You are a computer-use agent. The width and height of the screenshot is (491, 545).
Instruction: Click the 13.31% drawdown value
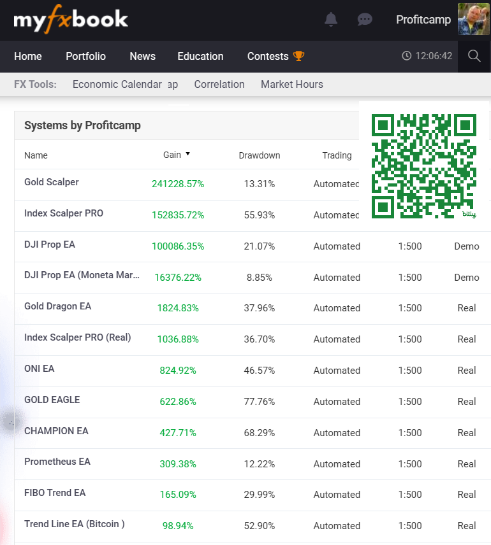click(x=260, y=184)
